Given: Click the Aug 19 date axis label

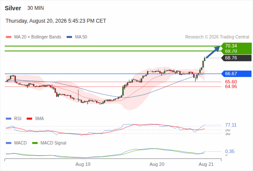Looking at the screenshot, I should click(83, 164).
